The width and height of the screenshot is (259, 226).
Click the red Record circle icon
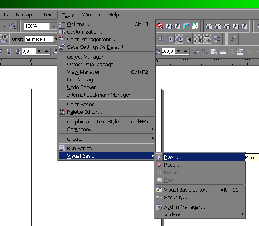pyautogui.click(x=159, y=165)
